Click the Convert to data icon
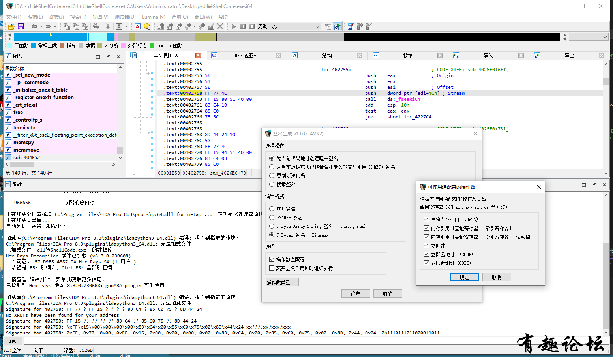Viewport: 613px width, 357px height. tap(170, 26)
